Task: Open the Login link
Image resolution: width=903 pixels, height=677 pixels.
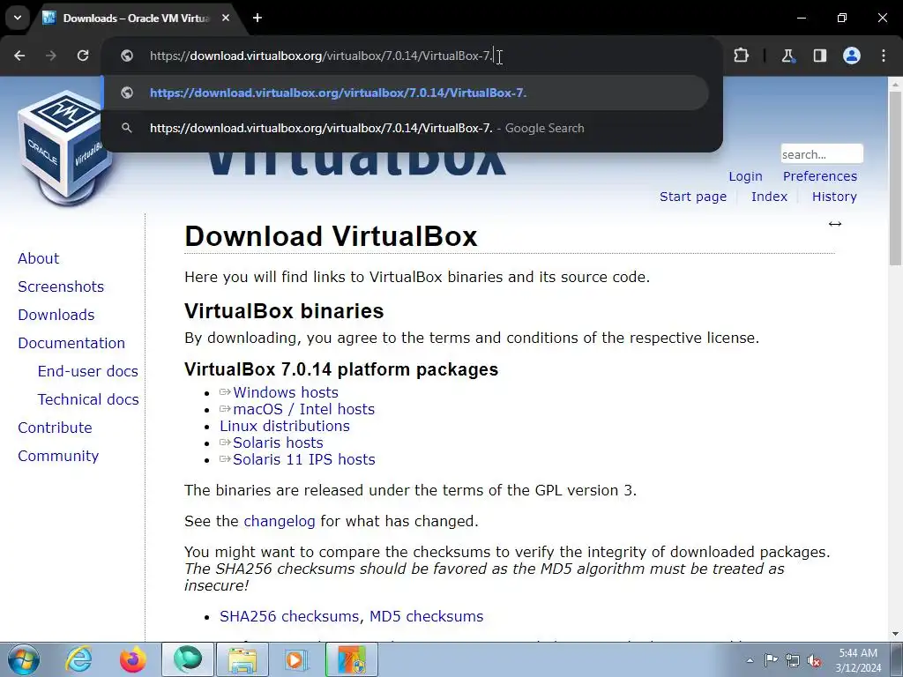Action: 745,176
